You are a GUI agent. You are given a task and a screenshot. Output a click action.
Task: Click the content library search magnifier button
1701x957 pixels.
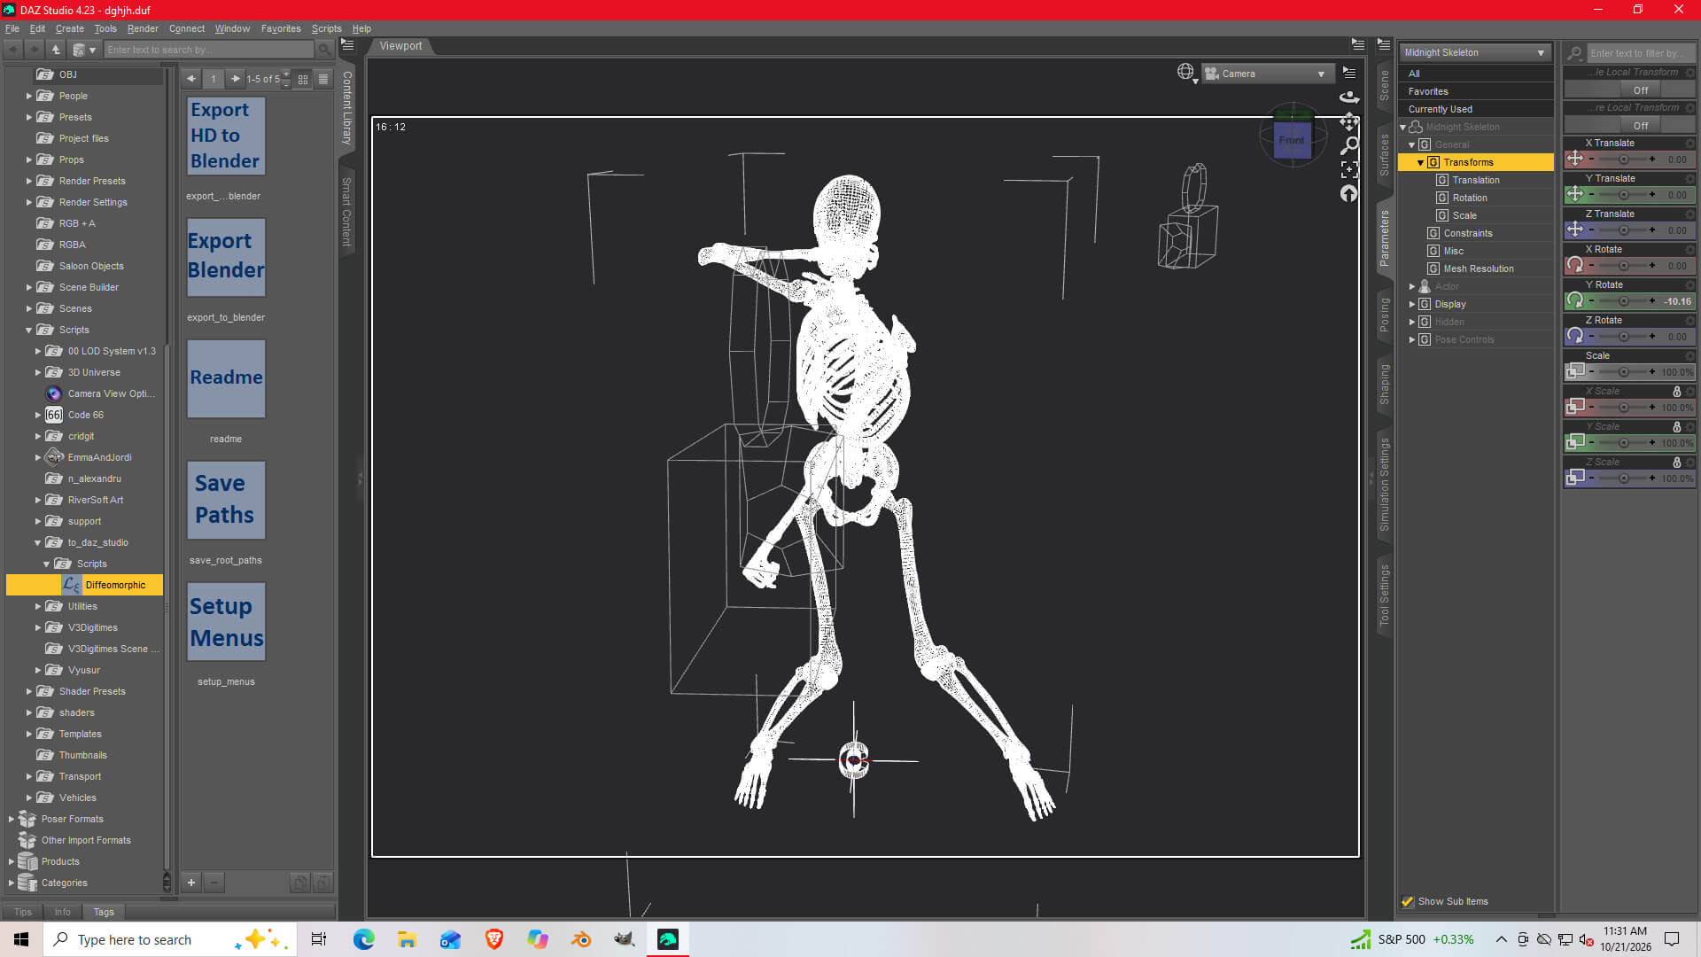(x=324, y=50)
